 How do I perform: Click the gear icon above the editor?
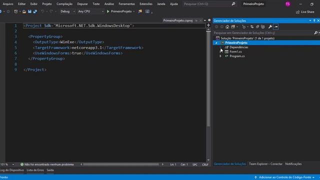pyautogui.click(x=209, y=20)
